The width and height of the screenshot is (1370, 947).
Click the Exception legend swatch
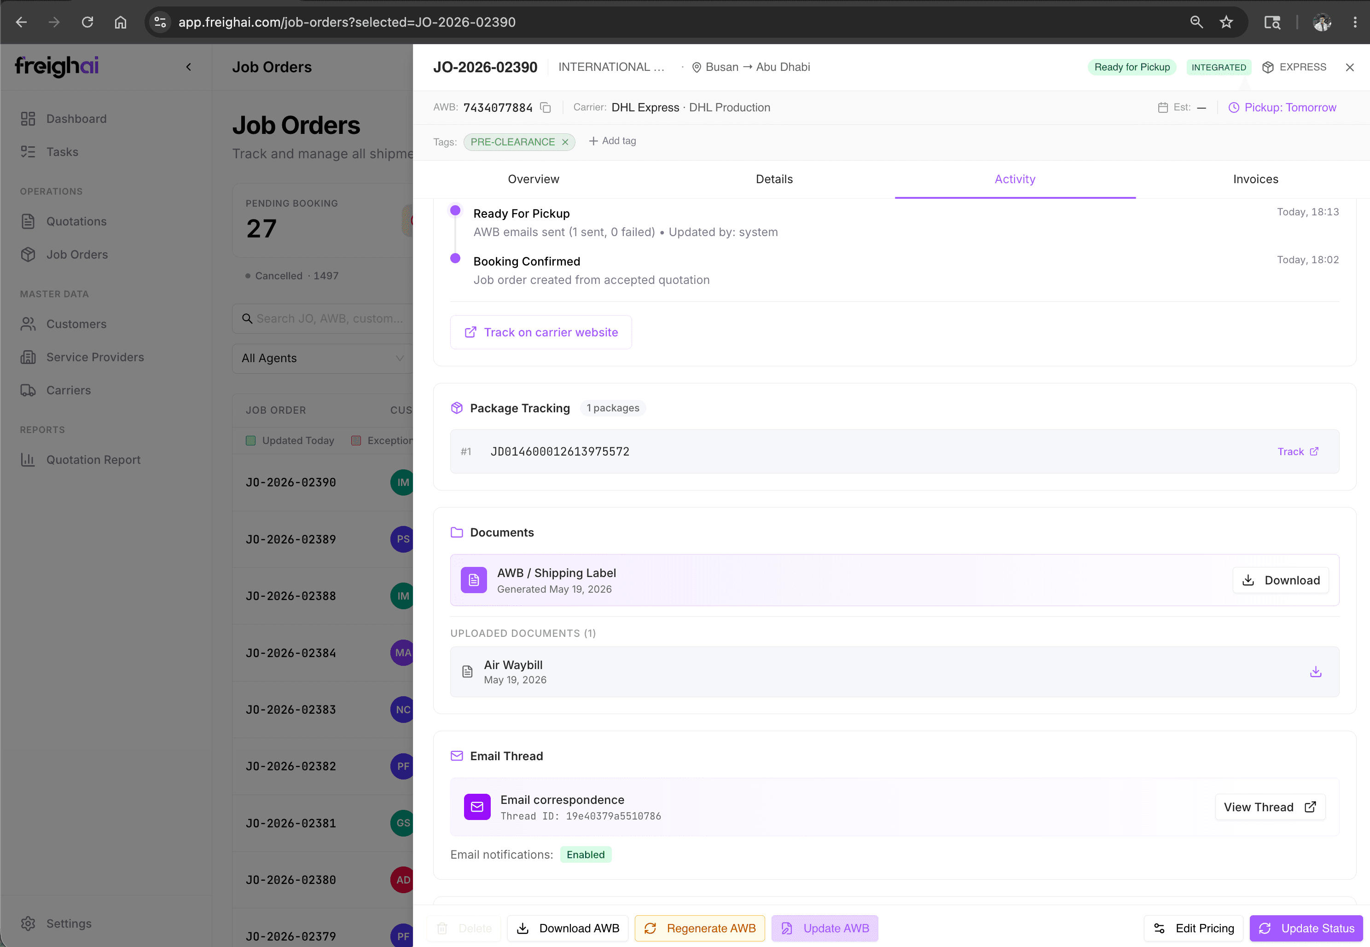click(x=356, y=440)
